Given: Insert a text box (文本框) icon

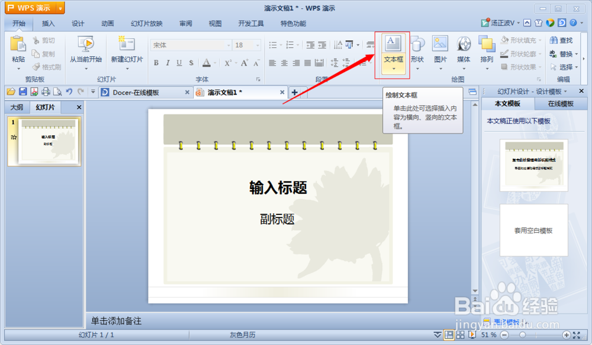Looking at the screenshot, I should point(394,44).
